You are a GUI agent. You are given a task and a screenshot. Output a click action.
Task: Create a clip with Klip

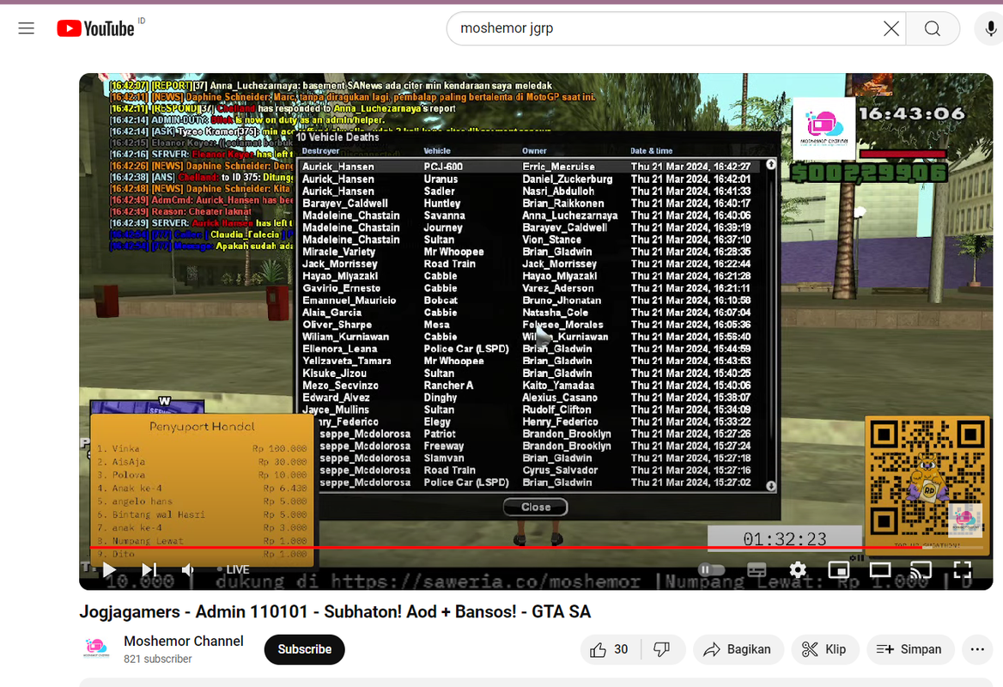[824, 649]
